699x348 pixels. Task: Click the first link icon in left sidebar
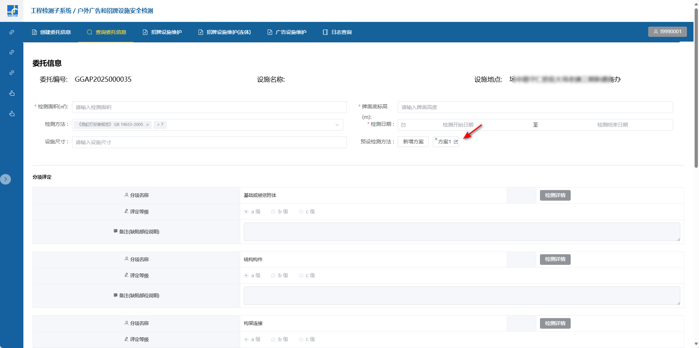click(12, 32)
